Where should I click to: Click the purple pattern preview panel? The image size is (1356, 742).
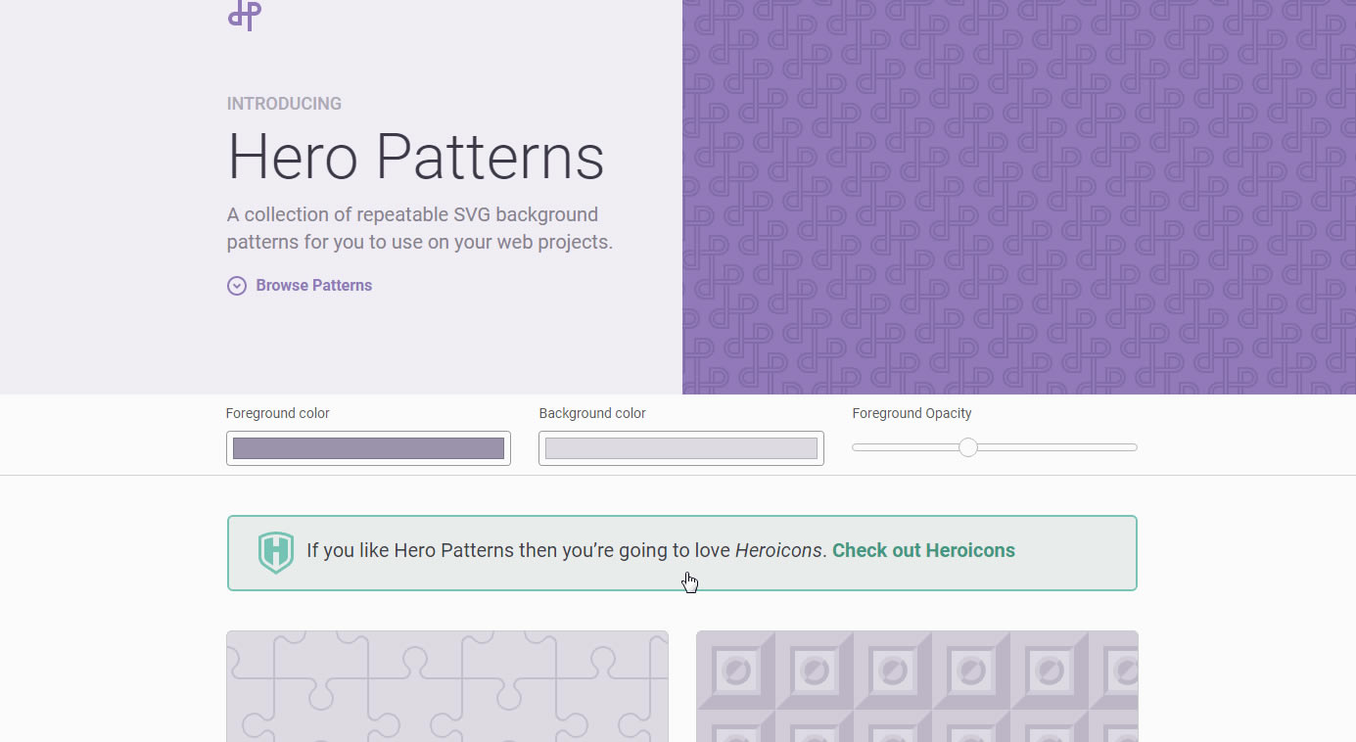[1018, 196]
